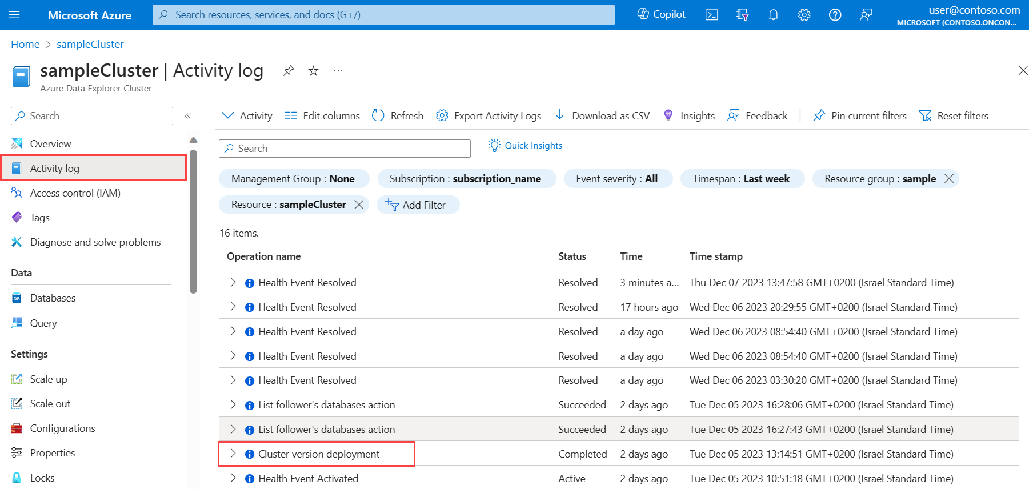Mark sampleCluster as favorite with the star
Viewport: 1029px width, 489px height.
click(313, 71)
